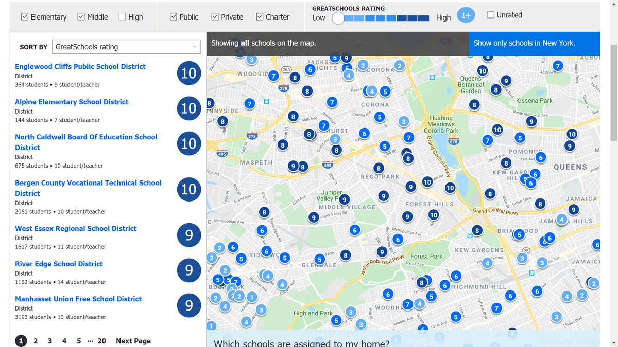
Task: Open River Edge School District link
Action: coord(59,264)
